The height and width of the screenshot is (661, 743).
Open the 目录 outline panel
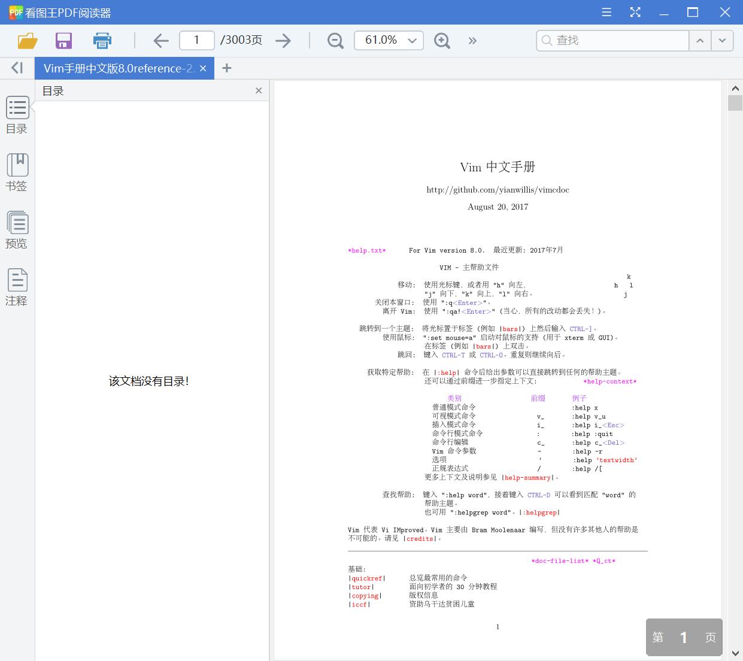coord(17,115)
